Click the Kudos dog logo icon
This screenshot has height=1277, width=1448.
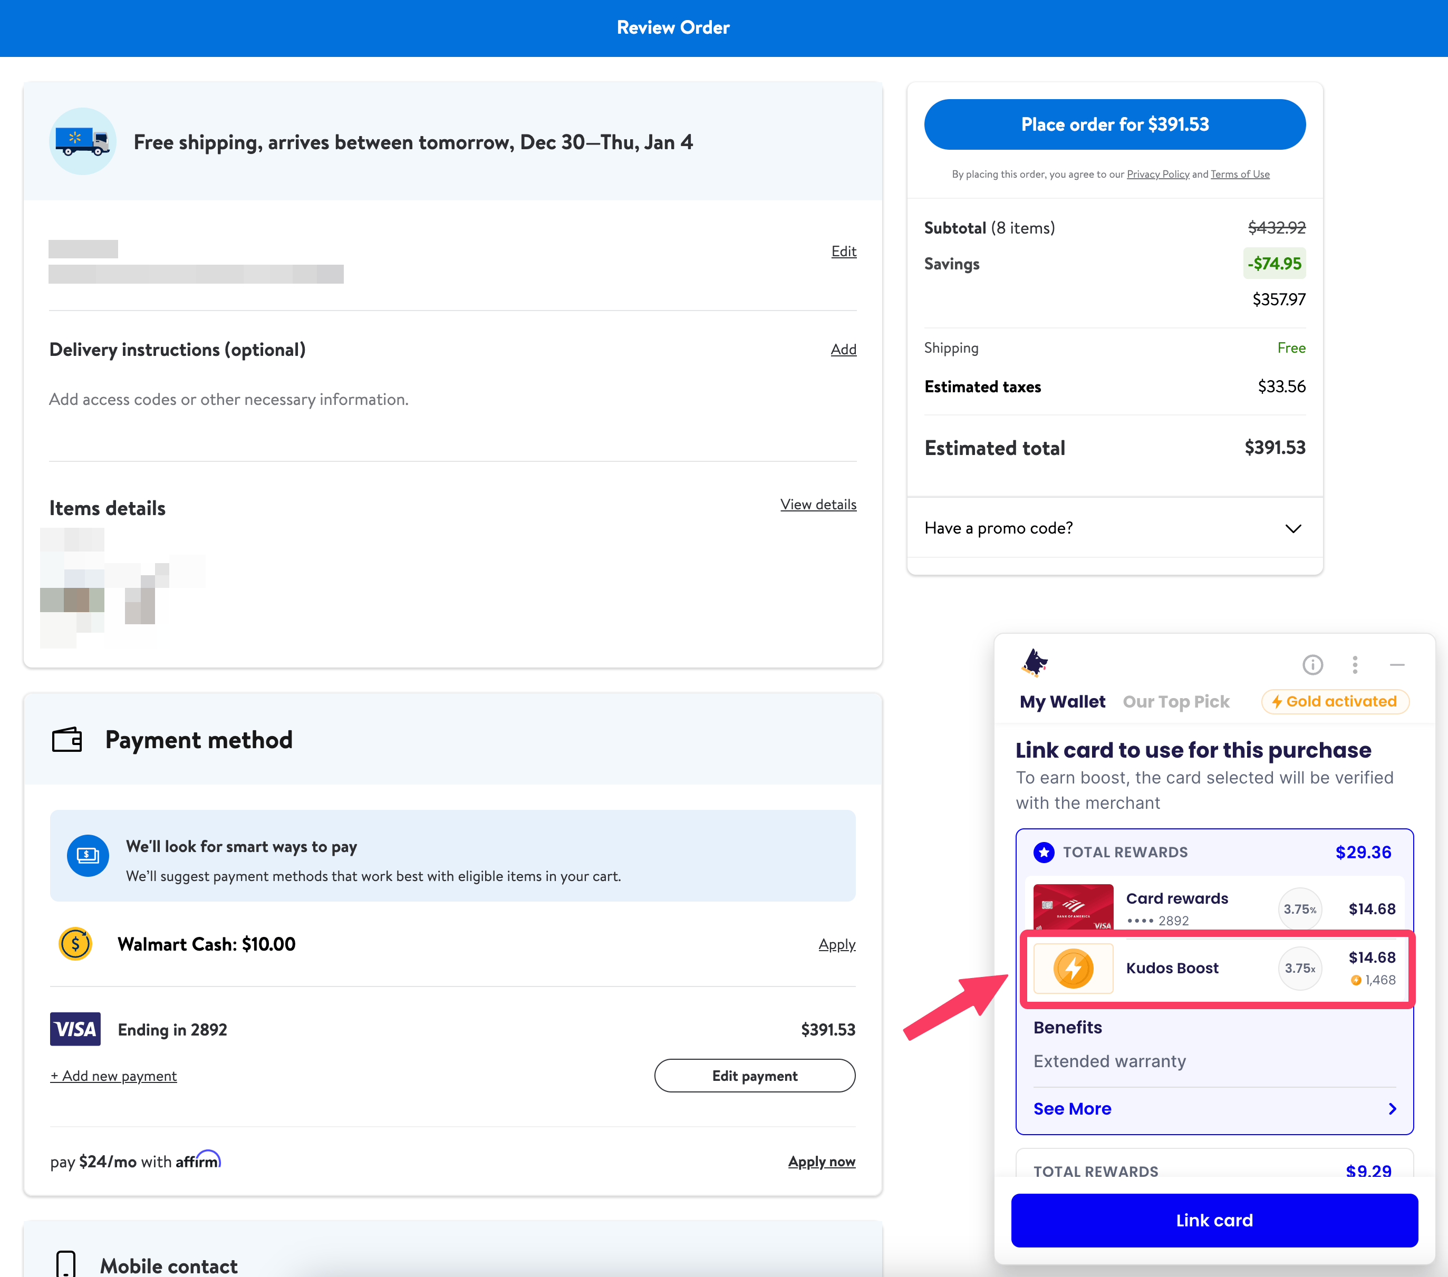[x=1035, y=663]
